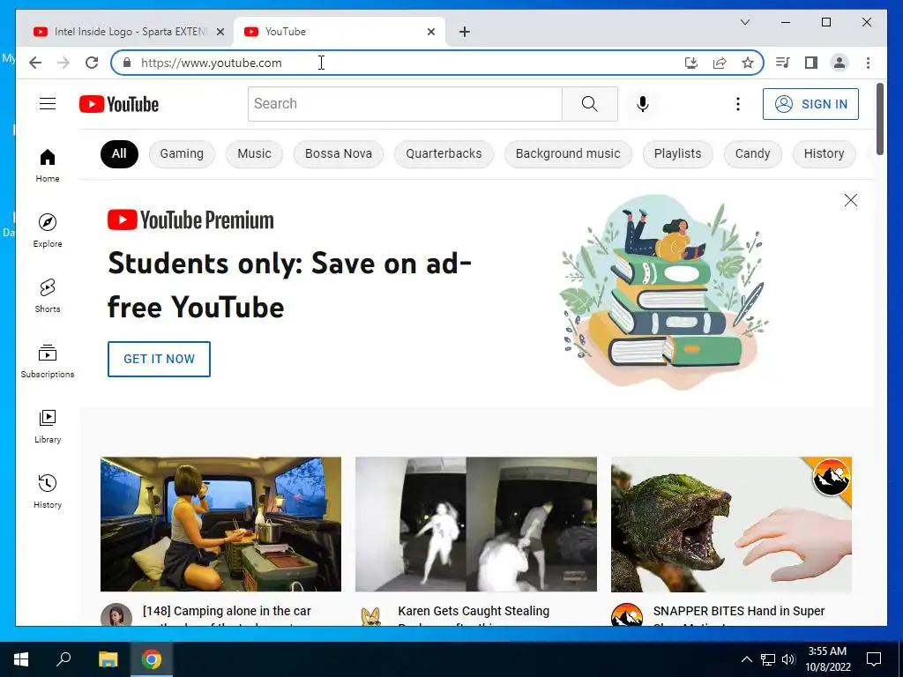Start voice search with microphone
Viewport: 903px width, 677px height.
(643, 104)
